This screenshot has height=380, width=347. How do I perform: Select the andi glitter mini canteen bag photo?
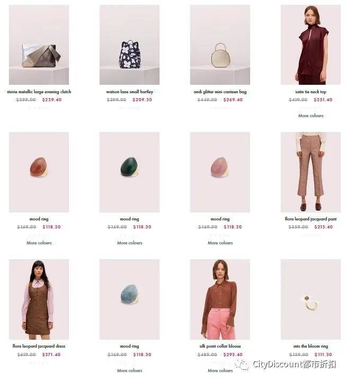(220, 45)
